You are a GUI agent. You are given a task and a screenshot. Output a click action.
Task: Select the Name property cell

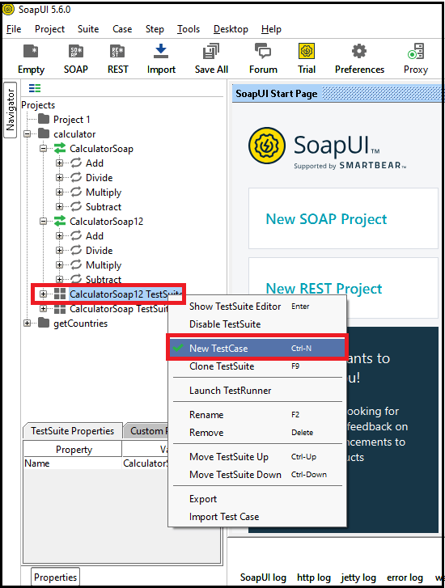click(73, 463)
